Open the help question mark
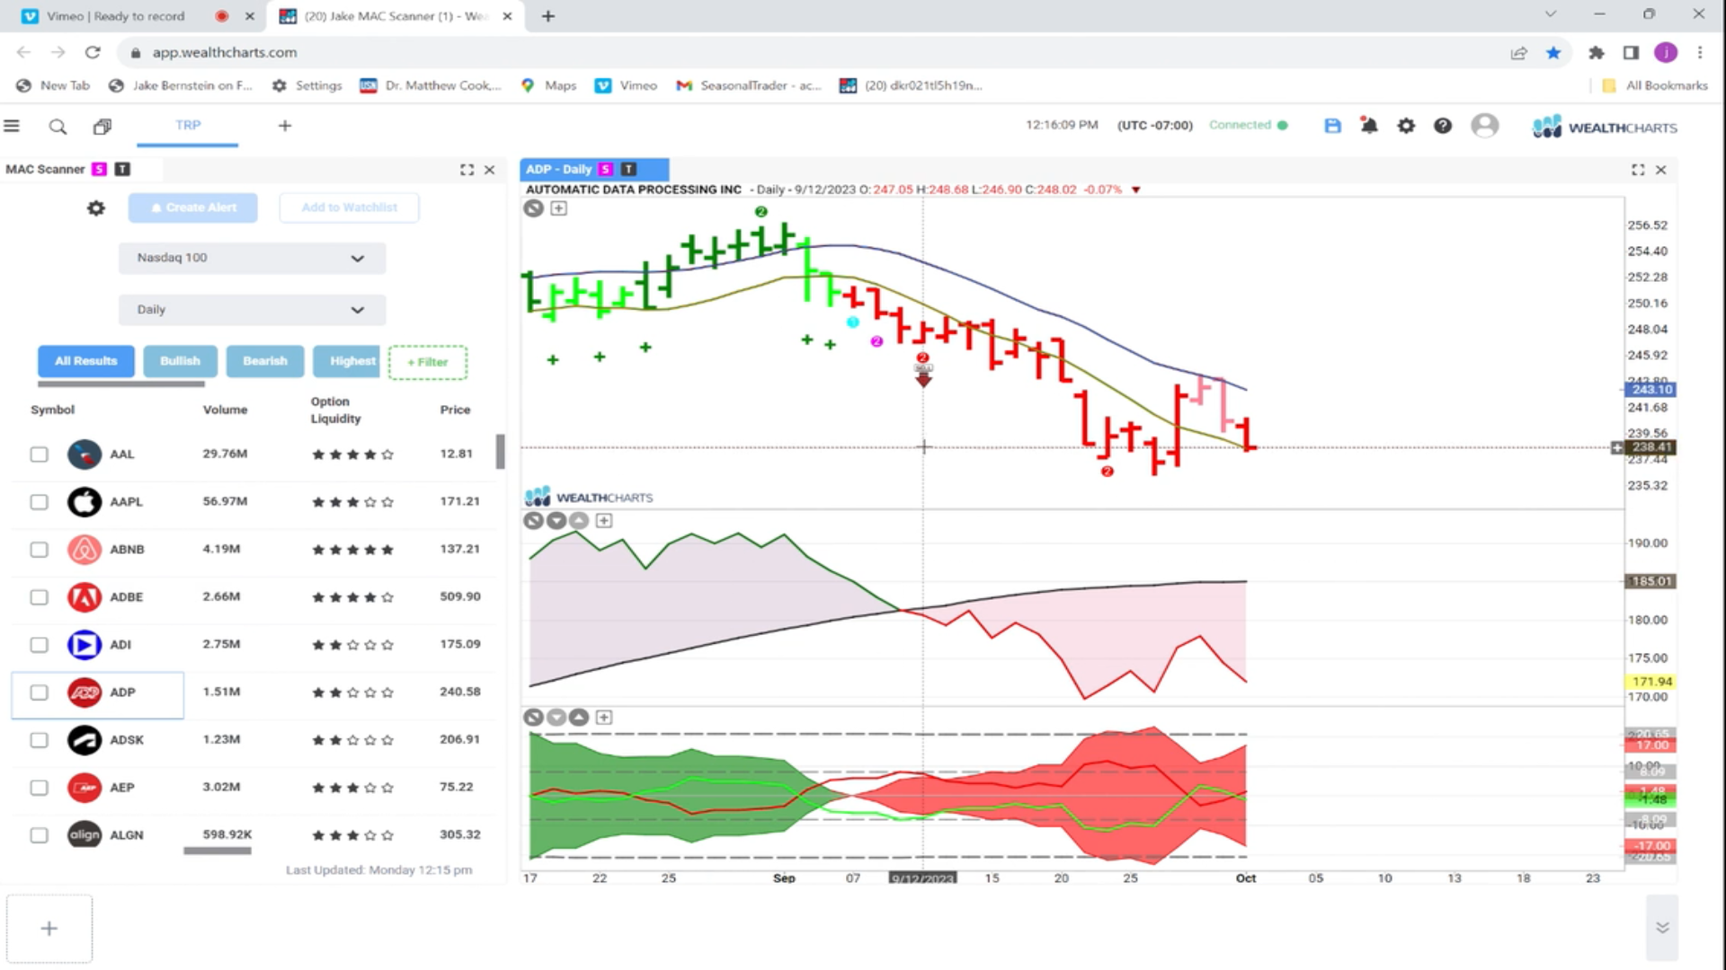The width and height of the screenshot is (1726, 970). click(x=1443, y=126)
